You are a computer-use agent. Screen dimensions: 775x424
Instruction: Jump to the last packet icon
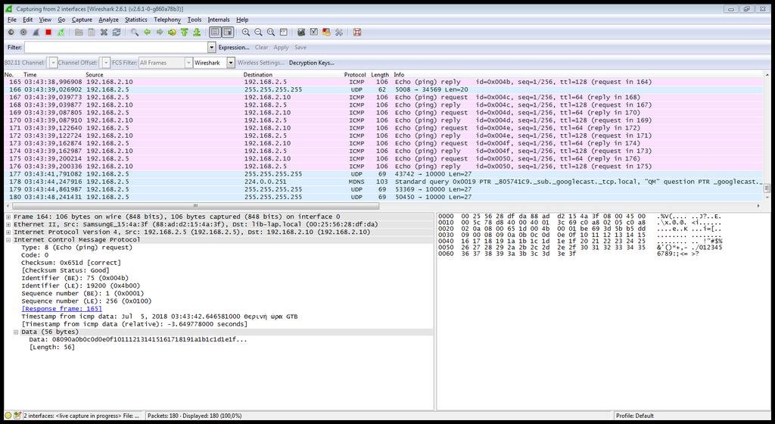pos(197,32)
